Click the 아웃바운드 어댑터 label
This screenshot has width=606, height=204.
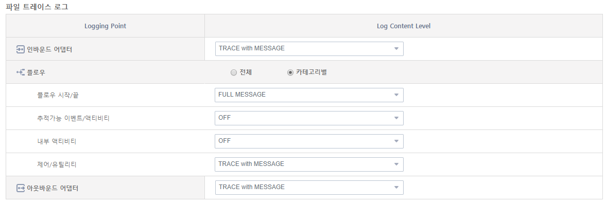53,188
